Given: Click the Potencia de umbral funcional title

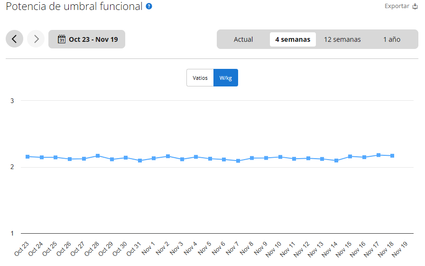Looking at the screenshot, I should pos(74,7).
